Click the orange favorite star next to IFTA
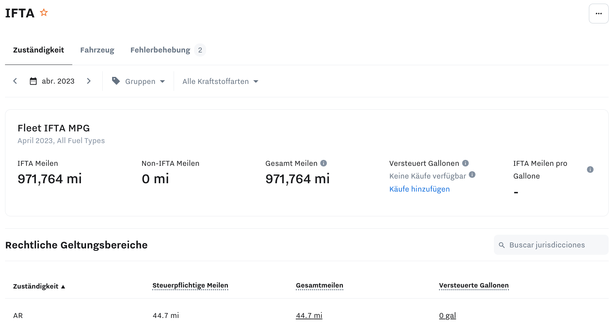Viewport: 613px width, 329px height. [44, 13]
